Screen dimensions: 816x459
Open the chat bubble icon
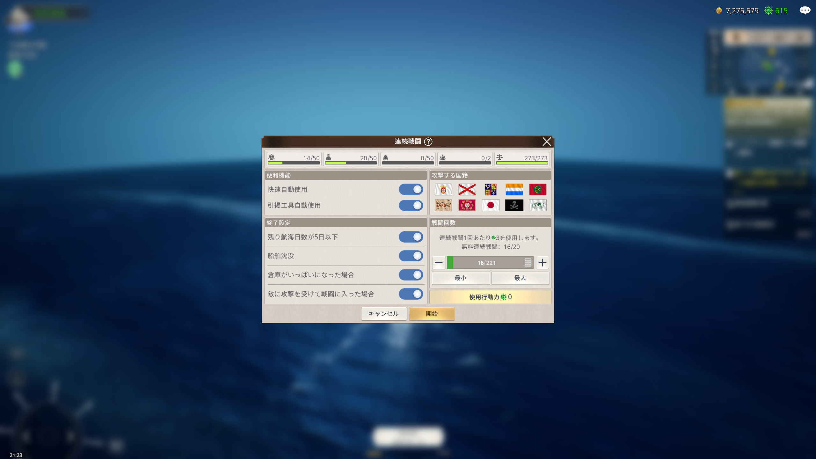(x=805, y=11)
